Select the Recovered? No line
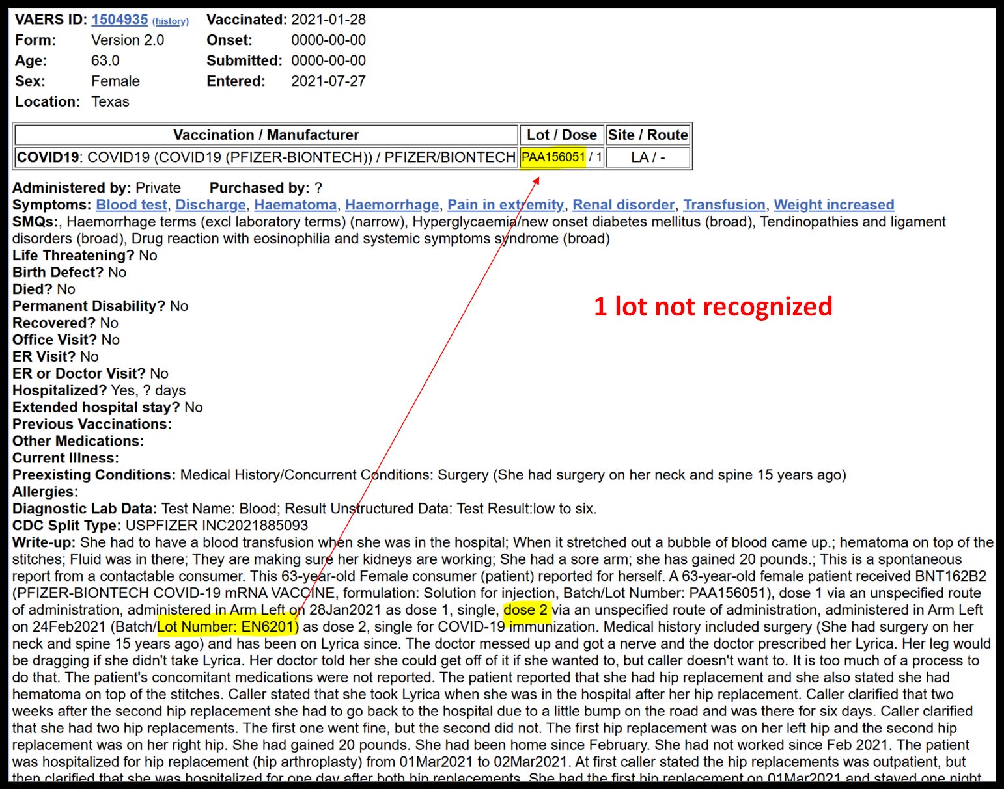 pyautogui.click(x=65, y=323)
